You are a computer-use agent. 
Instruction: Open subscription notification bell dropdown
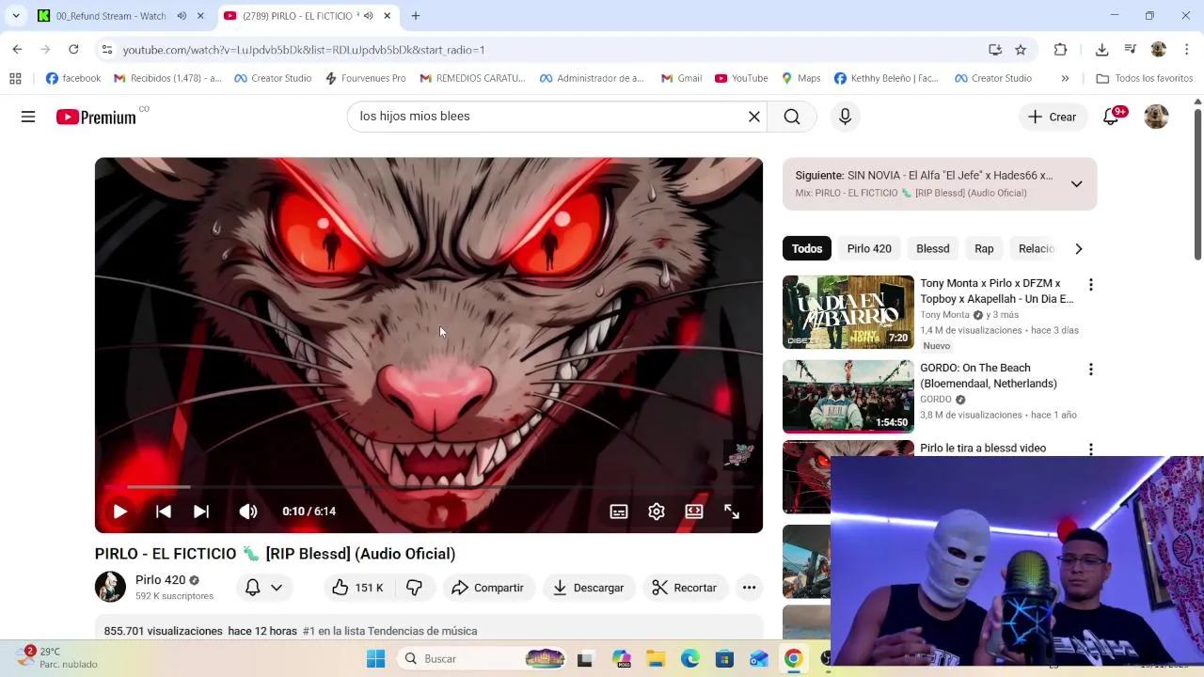[x=263, y=588]
